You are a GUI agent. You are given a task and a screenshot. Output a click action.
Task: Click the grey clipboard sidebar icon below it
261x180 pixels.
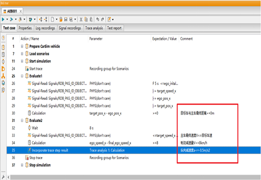pos(3,54)
